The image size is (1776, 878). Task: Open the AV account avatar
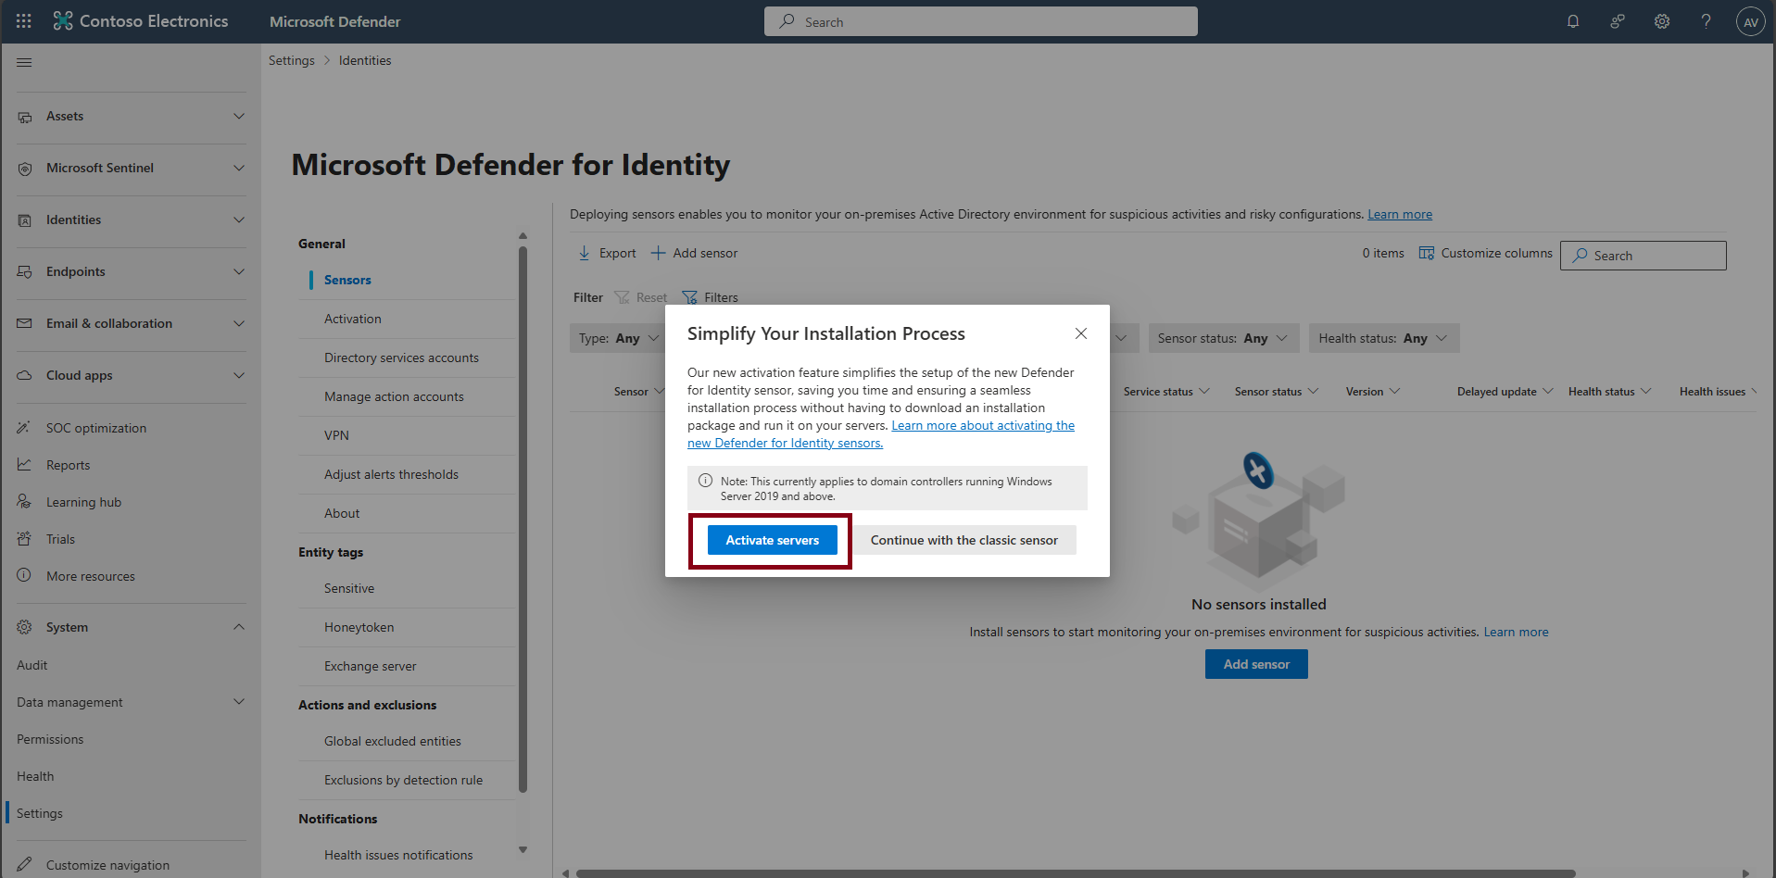[1751, 22]
